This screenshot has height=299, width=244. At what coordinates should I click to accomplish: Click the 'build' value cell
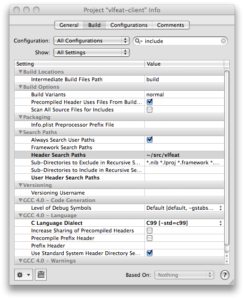click(x=184, y=79)
